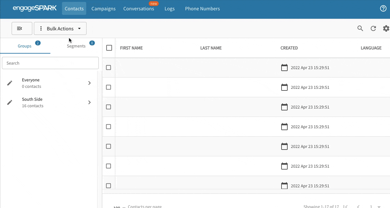
Task: Edit the South Side group pencil icon
Action: 10,102
